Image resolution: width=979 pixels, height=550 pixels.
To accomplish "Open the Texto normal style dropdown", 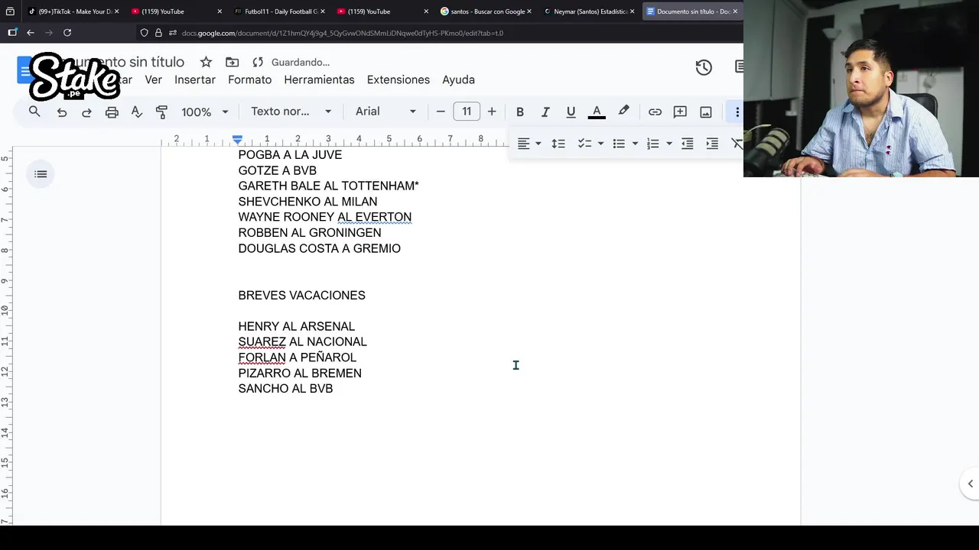I will click(x=291, y=112).
